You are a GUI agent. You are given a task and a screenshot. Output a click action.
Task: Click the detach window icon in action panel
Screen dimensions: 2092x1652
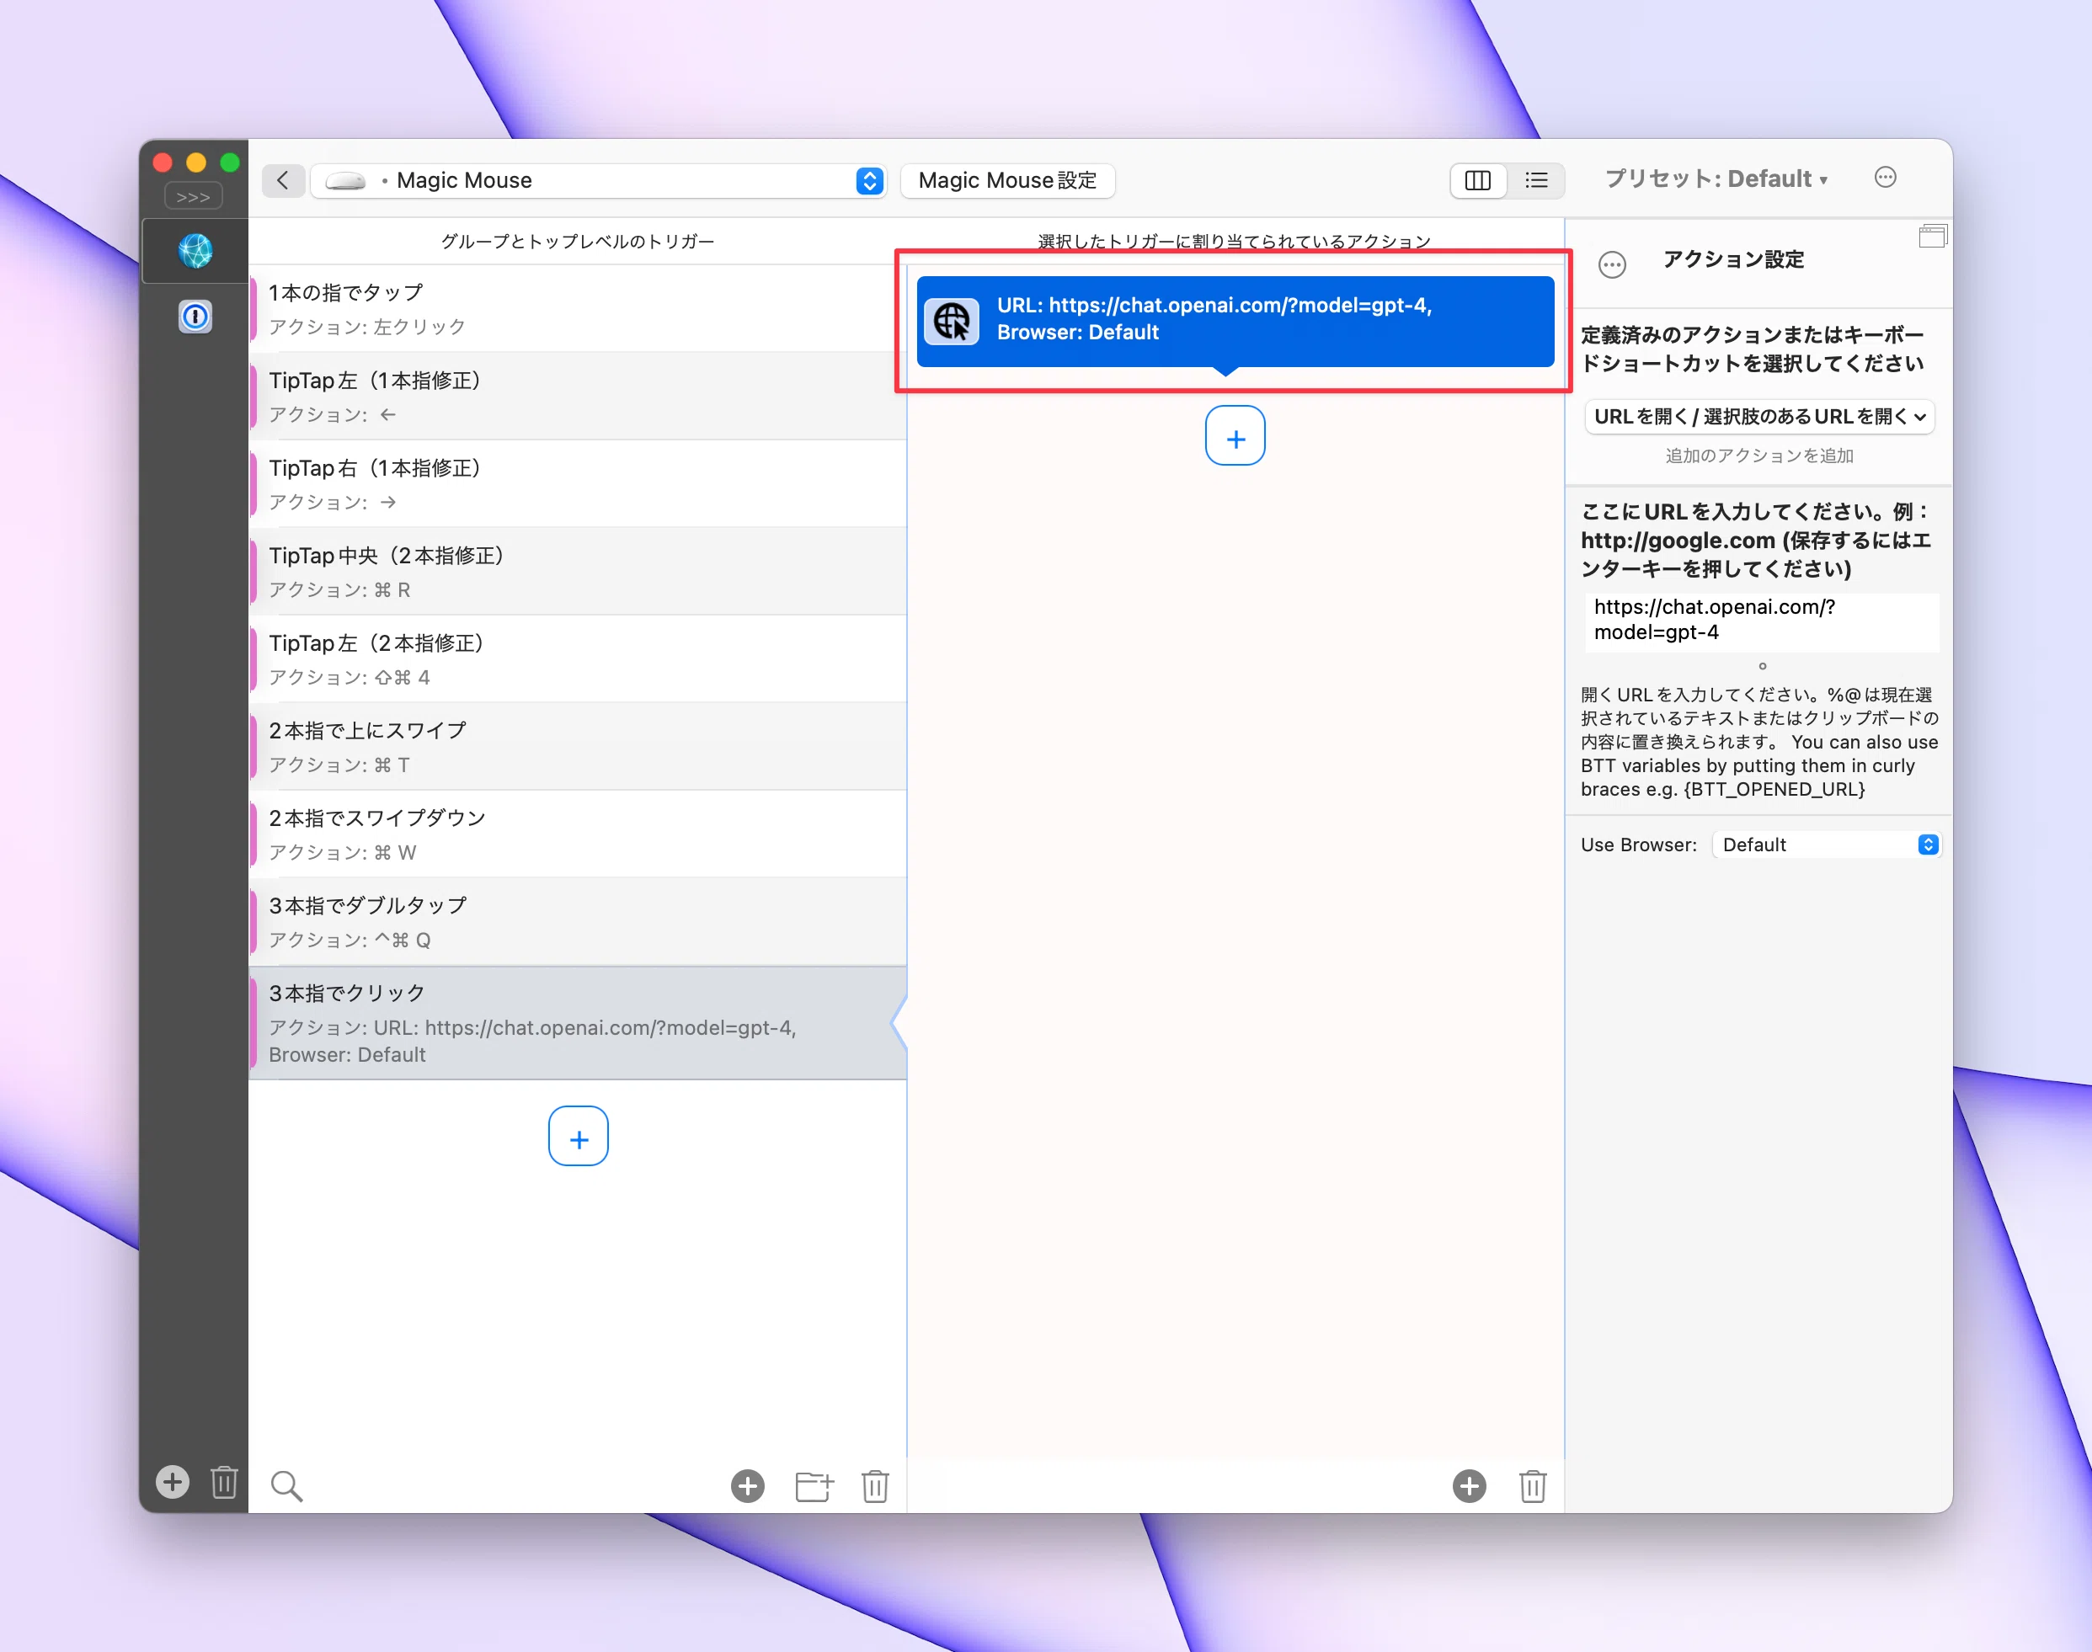(x=1933, y=235)
